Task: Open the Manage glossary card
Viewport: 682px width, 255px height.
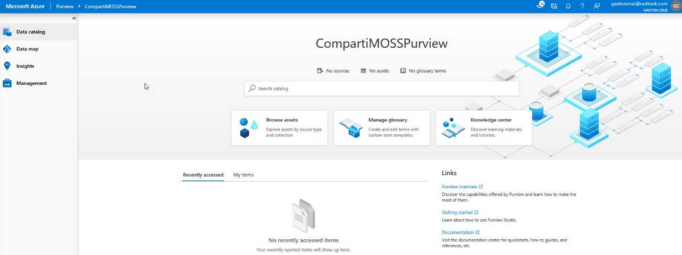Action: (382, 128)
